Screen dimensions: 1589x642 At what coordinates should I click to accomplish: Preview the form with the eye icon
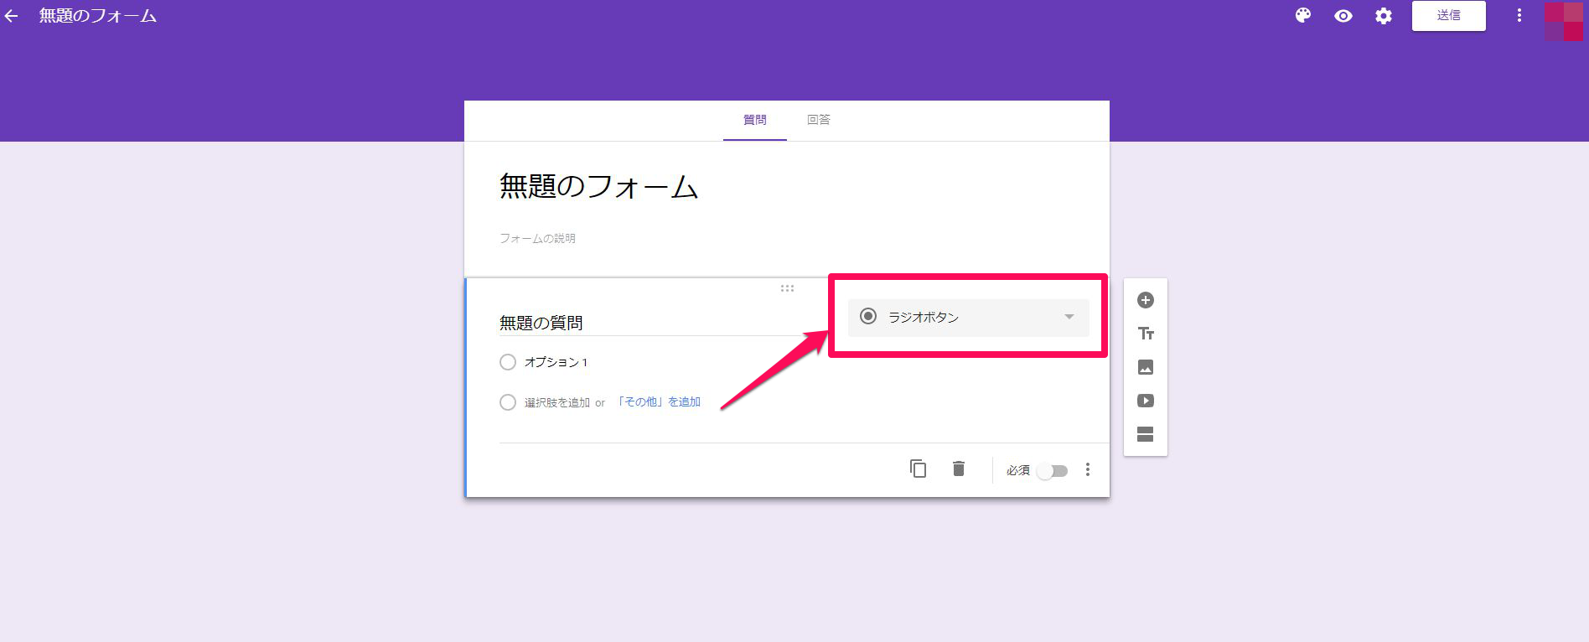[1343, 16]
